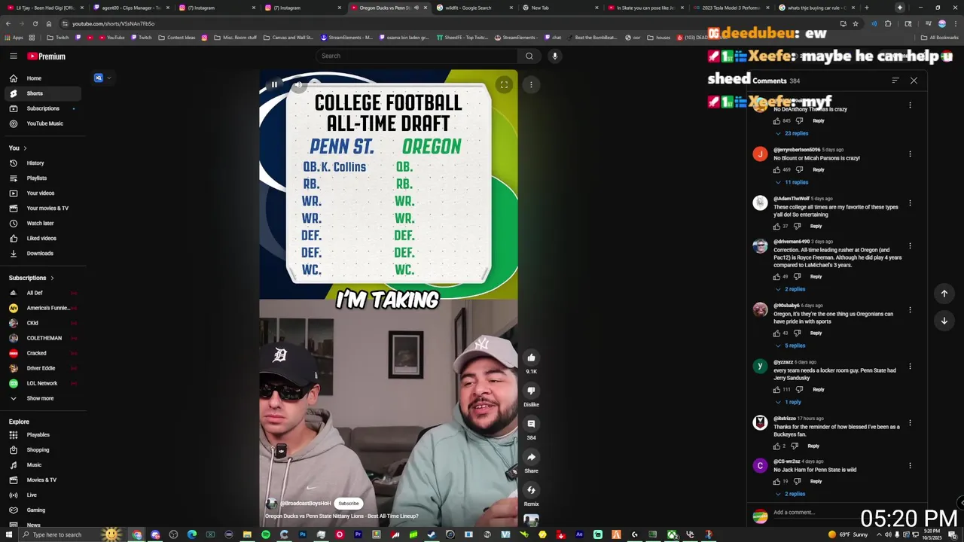Dislike the jerryrobertson5096 comment

click(799, 169)
